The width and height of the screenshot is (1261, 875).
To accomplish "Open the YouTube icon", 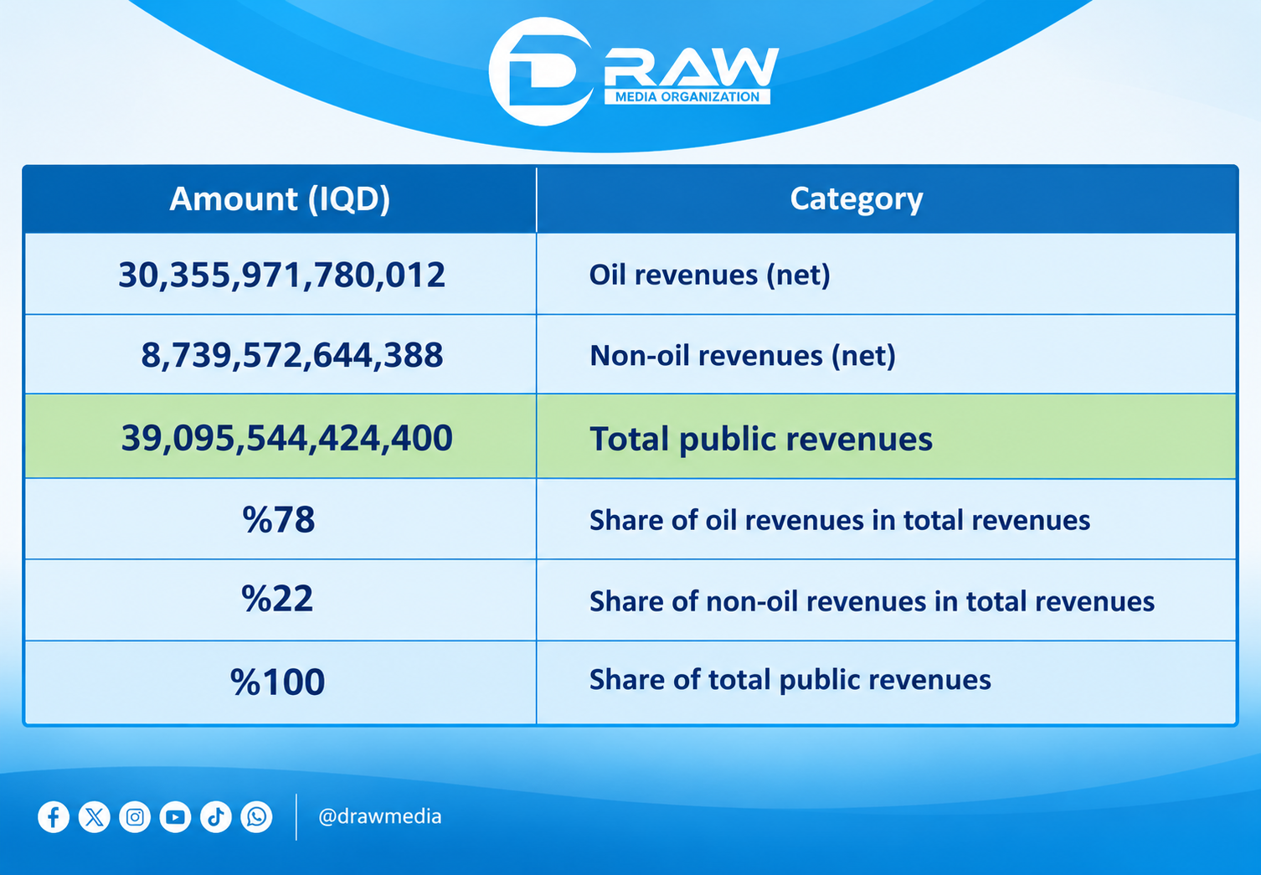I will (175, 817).
